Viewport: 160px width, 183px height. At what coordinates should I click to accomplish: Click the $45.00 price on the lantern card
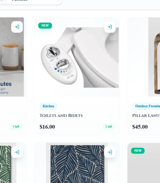[140, 127]
